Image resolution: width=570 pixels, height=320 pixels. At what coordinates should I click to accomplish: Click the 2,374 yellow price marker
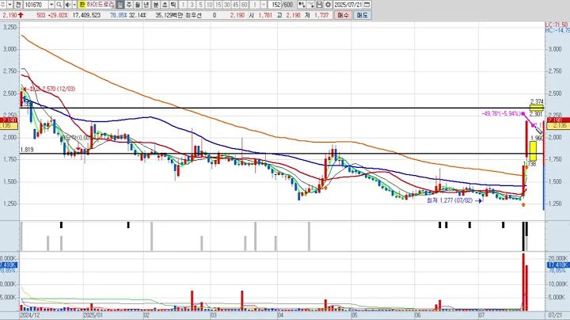tap(537, 107)
